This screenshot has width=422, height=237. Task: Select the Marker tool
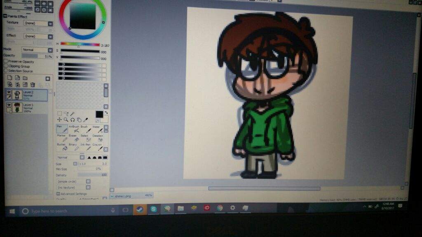[x=62, y=138]
